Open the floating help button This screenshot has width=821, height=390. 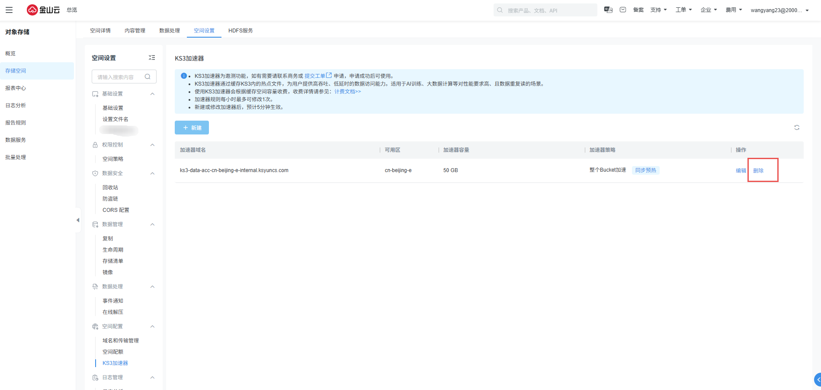pos(817,380)
